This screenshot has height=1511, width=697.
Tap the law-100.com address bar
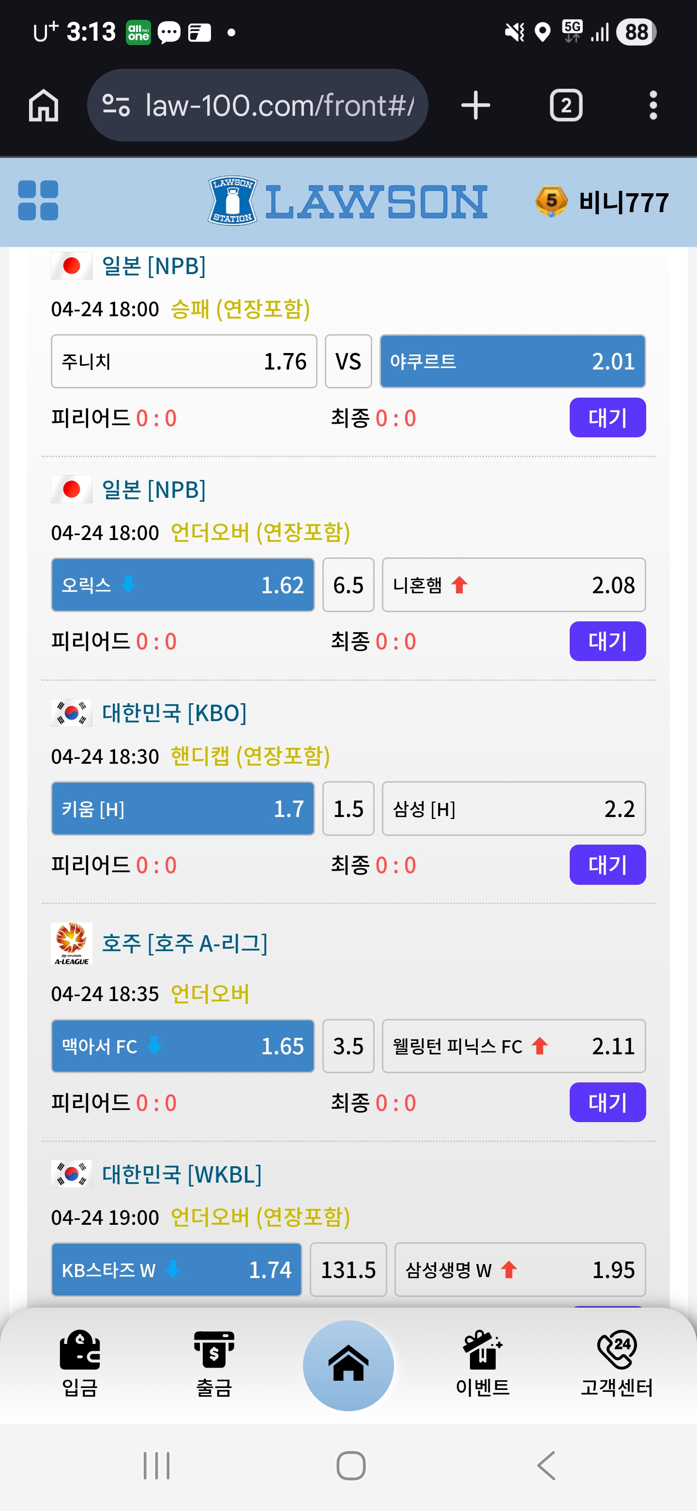(258, 106)
